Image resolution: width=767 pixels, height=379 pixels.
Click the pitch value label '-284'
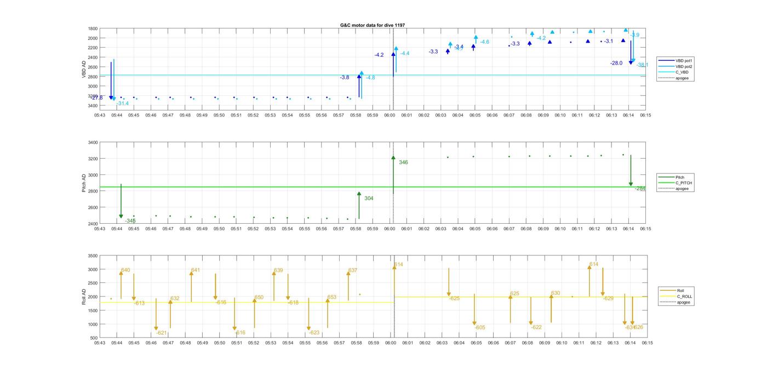pos(640,189)
